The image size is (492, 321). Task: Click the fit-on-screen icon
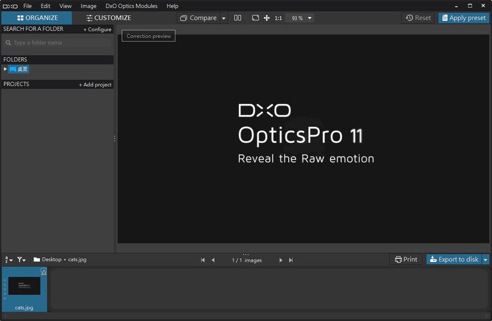coord(255,18)
